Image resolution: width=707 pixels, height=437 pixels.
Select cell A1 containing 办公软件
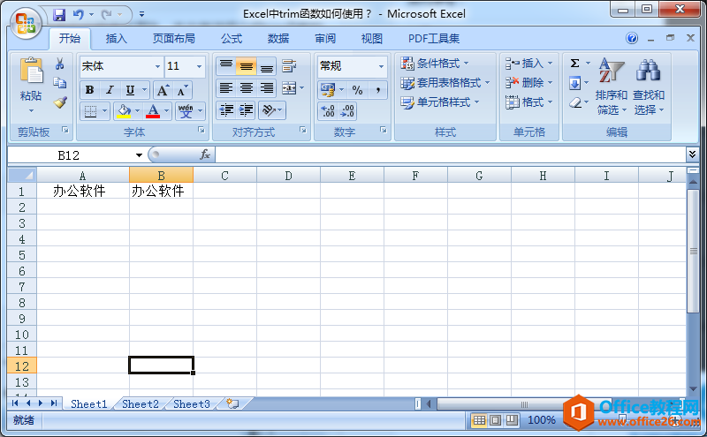(x=83, y=191)
